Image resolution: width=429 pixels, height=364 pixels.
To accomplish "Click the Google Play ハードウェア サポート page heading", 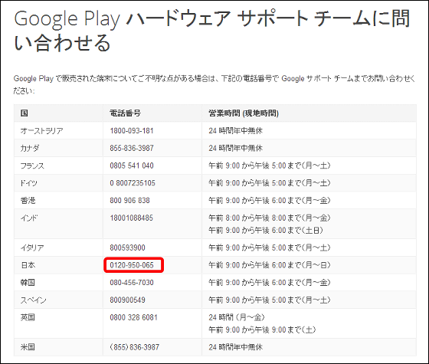I will (212, 31).
